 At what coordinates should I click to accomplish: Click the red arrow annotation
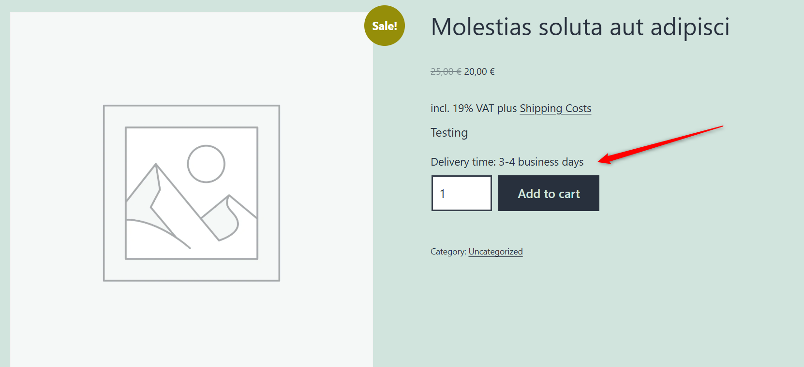660,145
